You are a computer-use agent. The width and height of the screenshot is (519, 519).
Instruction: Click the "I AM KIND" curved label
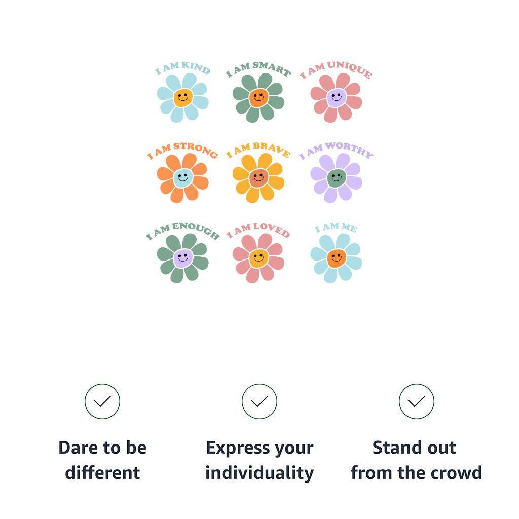182,68
